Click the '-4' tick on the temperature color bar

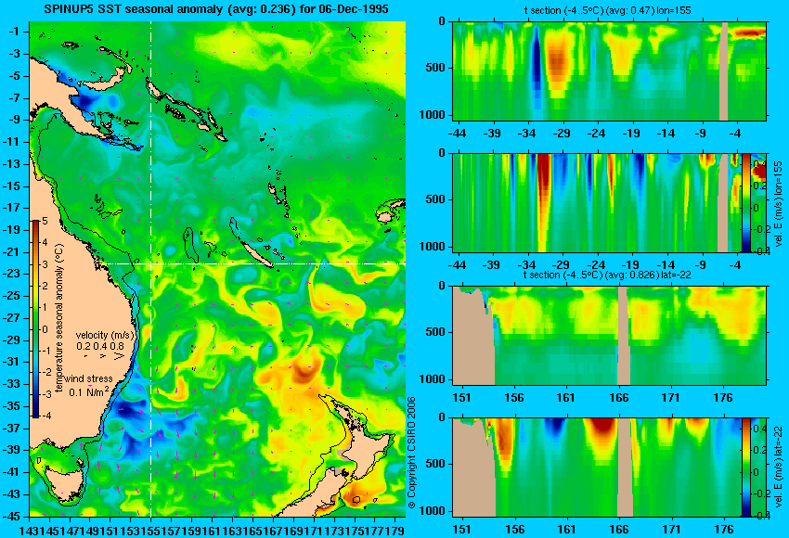pyautogui.click(x=44, y=416)
